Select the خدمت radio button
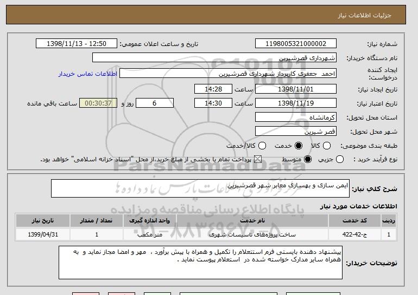This screenshot has height=295, width=418. (x=299, y=146)
